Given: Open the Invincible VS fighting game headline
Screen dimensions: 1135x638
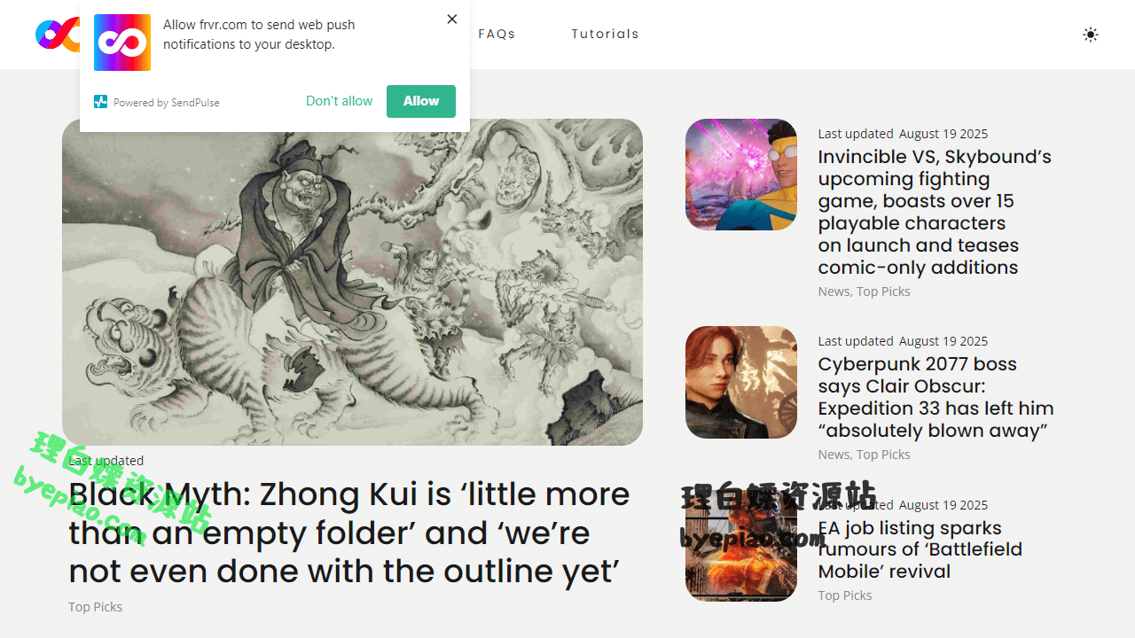Looking at the screenshot, I should pyautogui.click(x=935, y=212).
